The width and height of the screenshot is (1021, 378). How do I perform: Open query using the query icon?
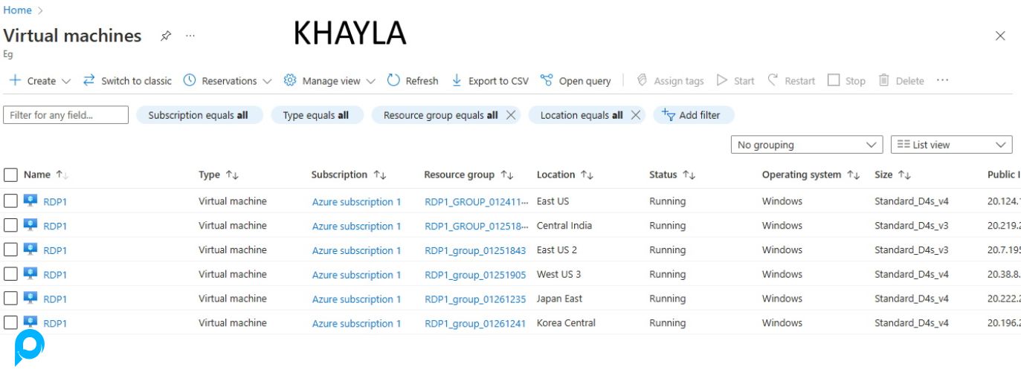[547, 80]
